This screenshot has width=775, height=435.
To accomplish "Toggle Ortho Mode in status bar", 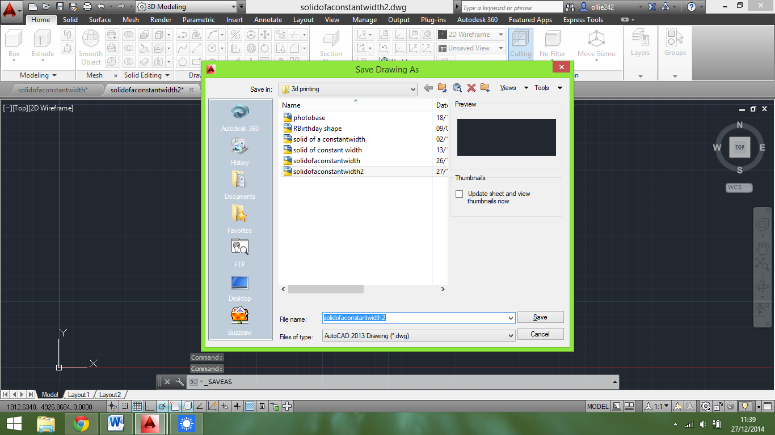I will (149, 406).
